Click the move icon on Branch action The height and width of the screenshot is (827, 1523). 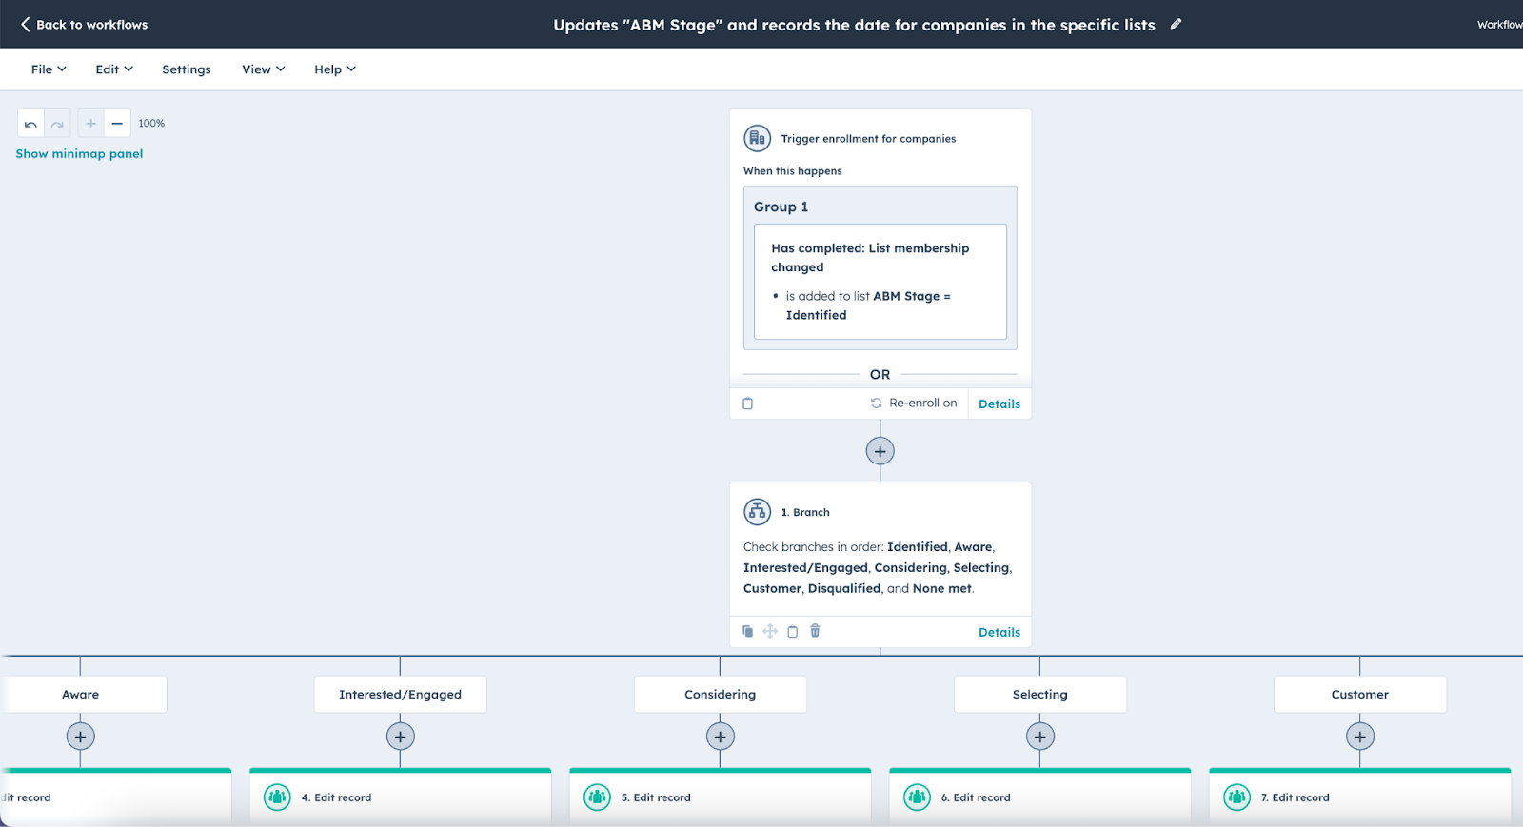tap(770, 631)
